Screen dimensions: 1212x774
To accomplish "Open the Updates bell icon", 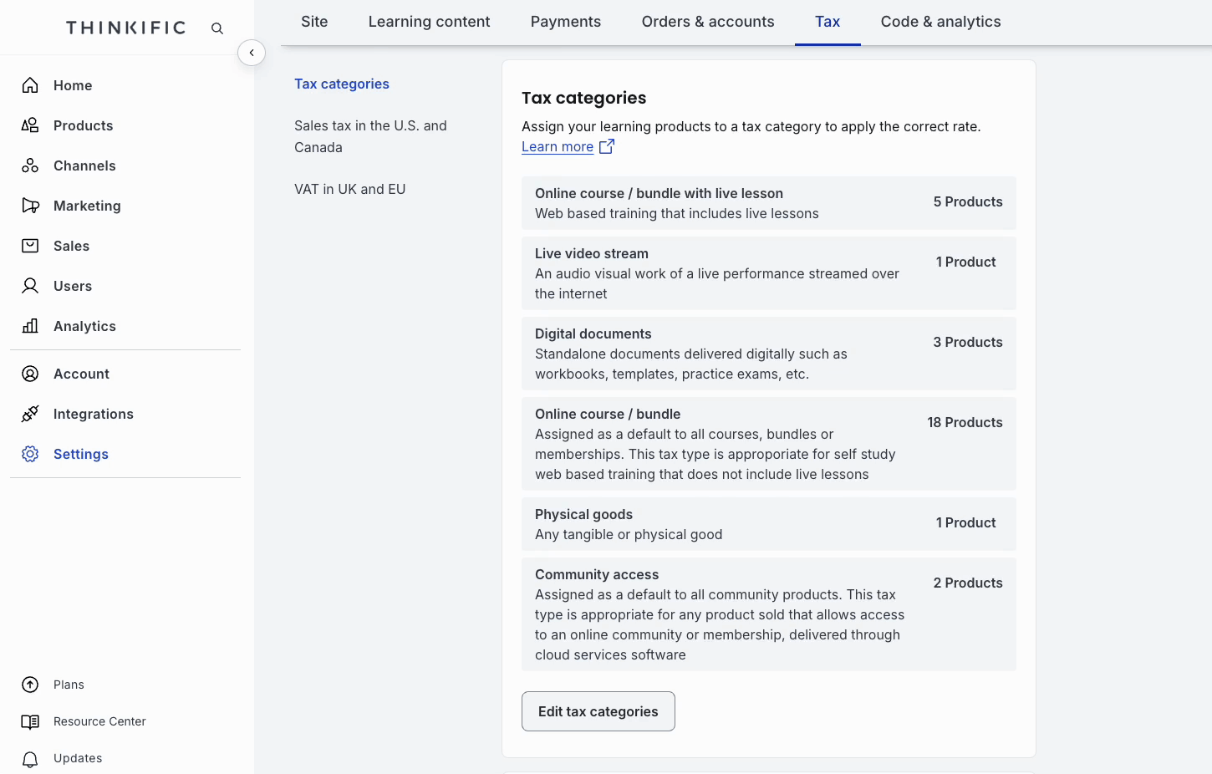I will click(x=30, y=758).
